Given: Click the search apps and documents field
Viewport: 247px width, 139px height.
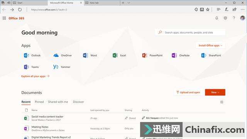Looking at the screenshot, I should [x=190, y=32].
